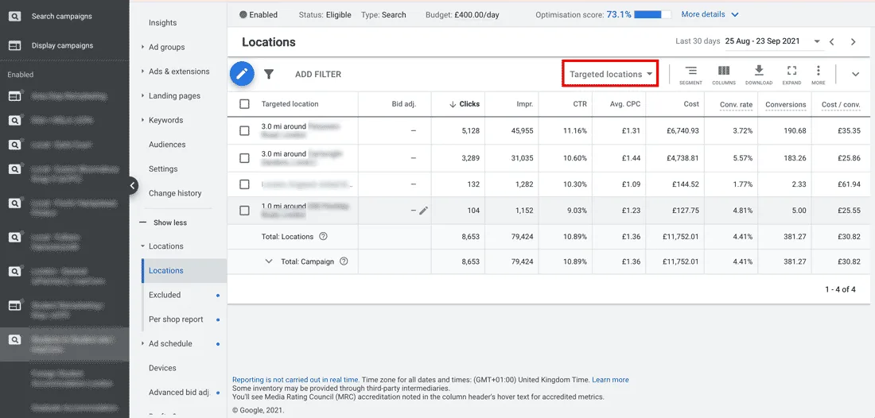Click the Display campaigns icon
This screenshot has height=418, width=875.
[14, 45]
